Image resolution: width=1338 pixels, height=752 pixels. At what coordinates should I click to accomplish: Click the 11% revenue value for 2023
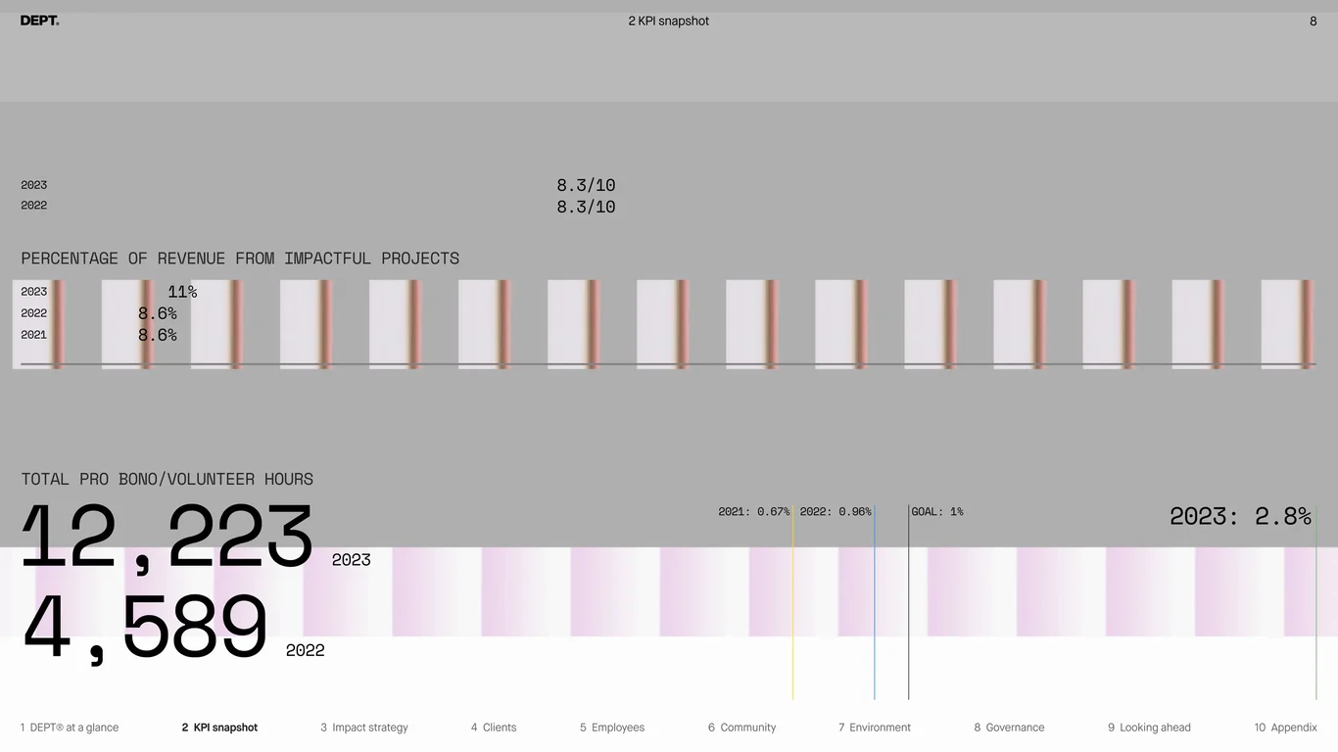pyautogui.click(x=182, y=292)
